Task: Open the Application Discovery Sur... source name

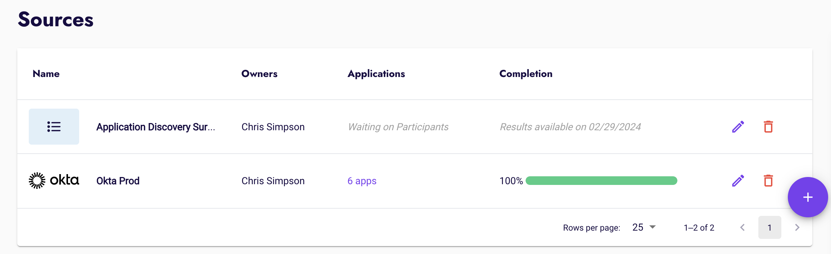Action: click(156, 127)
